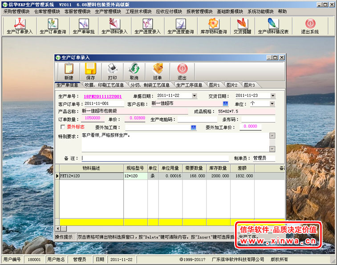The width and height of the screenshot is (337, 265).
Task: Switch to 吹膜、印刷工艺信息 tab
Action: coord(104,85)
